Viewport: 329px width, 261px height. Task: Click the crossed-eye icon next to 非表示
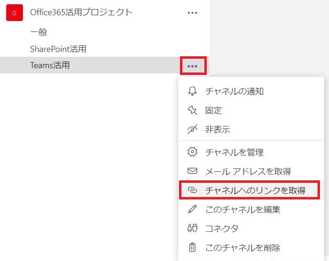192,129
